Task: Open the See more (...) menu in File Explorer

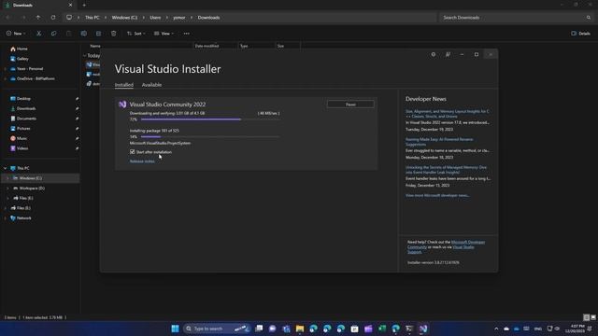Action: tap(187, 34)
